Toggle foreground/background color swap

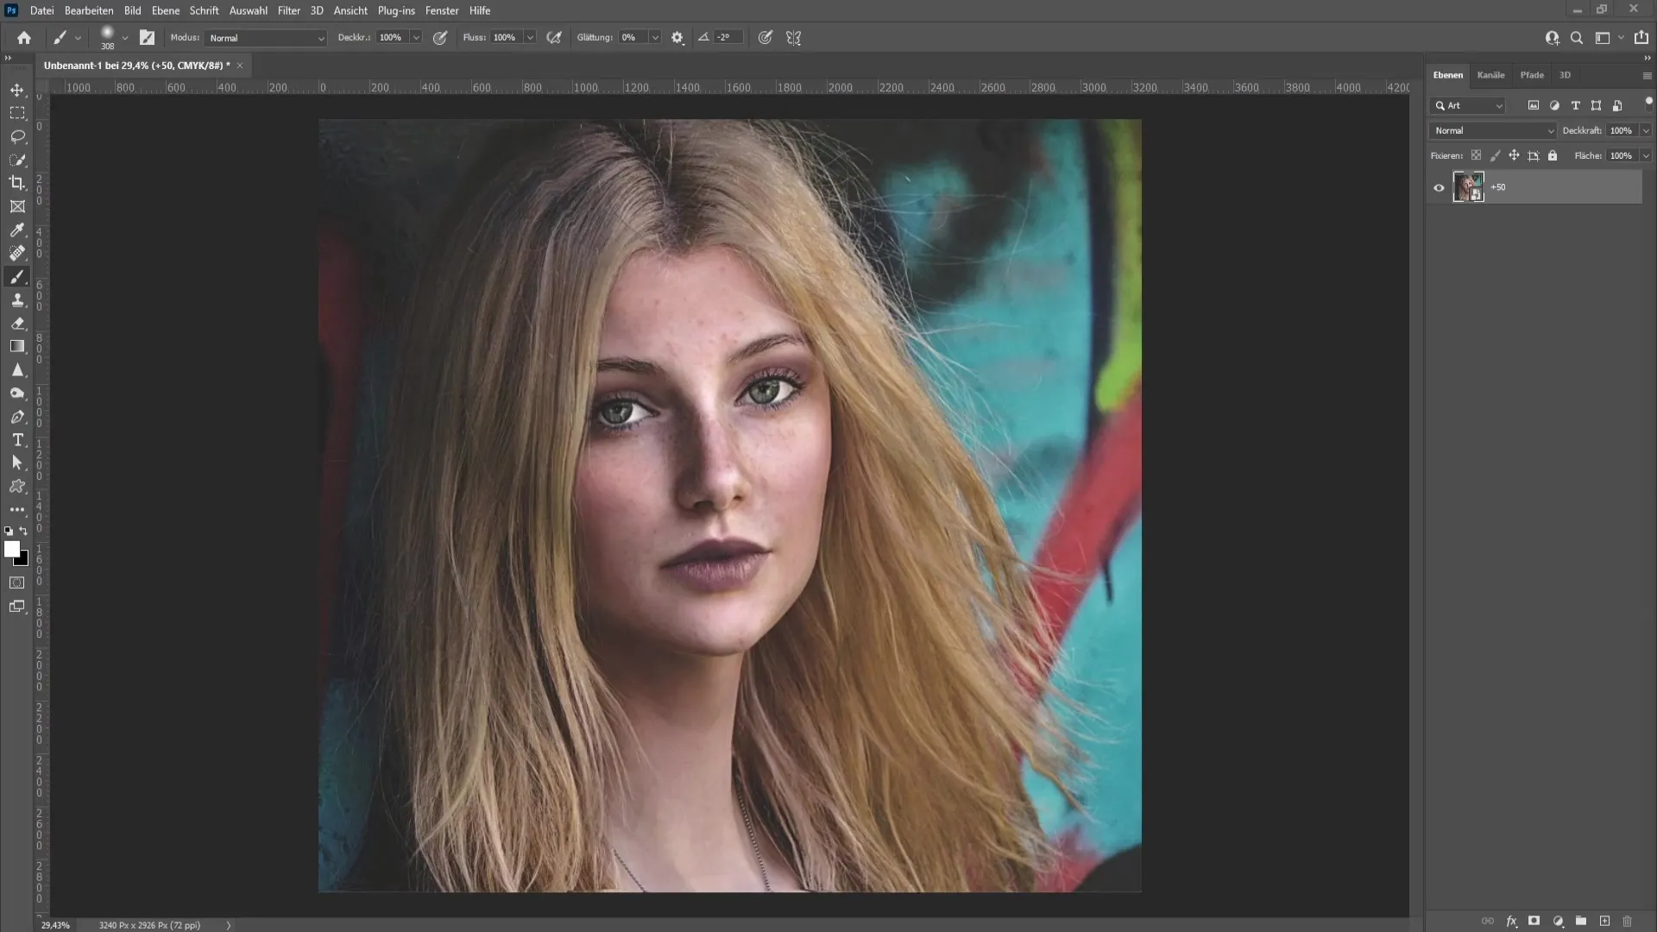click(x=22, y=531)
